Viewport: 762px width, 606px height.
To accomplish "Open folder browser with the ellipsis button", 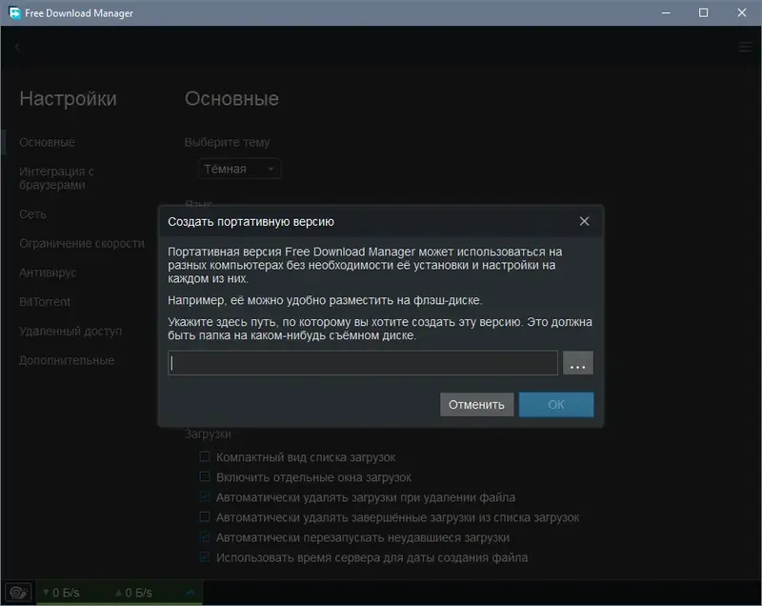I will coord(578,363).
